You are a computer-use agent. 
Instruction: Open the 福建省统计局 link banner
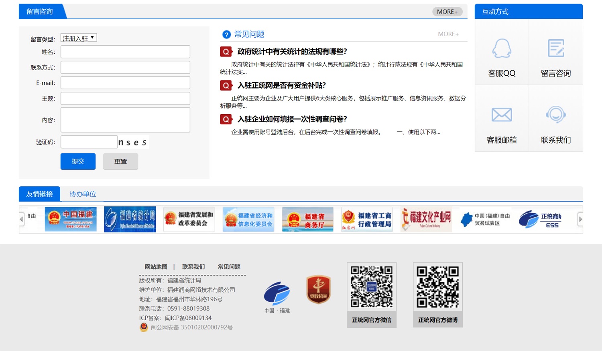pyautogui.click(x=130, y=219)
